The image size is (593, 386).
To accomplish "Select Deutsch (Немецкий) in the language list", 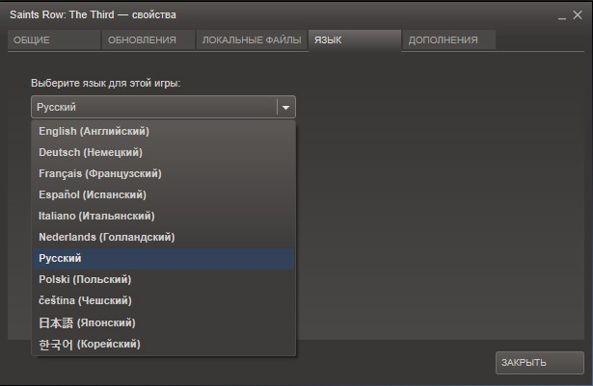I will [91, 152].
